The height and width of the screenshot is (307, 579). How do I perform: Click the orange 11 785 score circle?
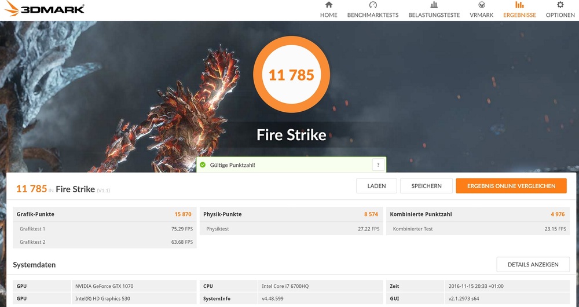pos(291,75)
